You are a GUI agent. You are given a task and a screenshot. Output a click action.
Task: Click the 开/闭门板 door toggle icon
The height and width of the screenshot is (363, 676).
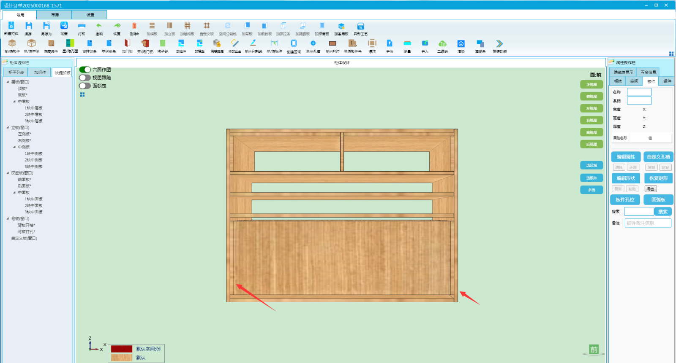(145, 43)
